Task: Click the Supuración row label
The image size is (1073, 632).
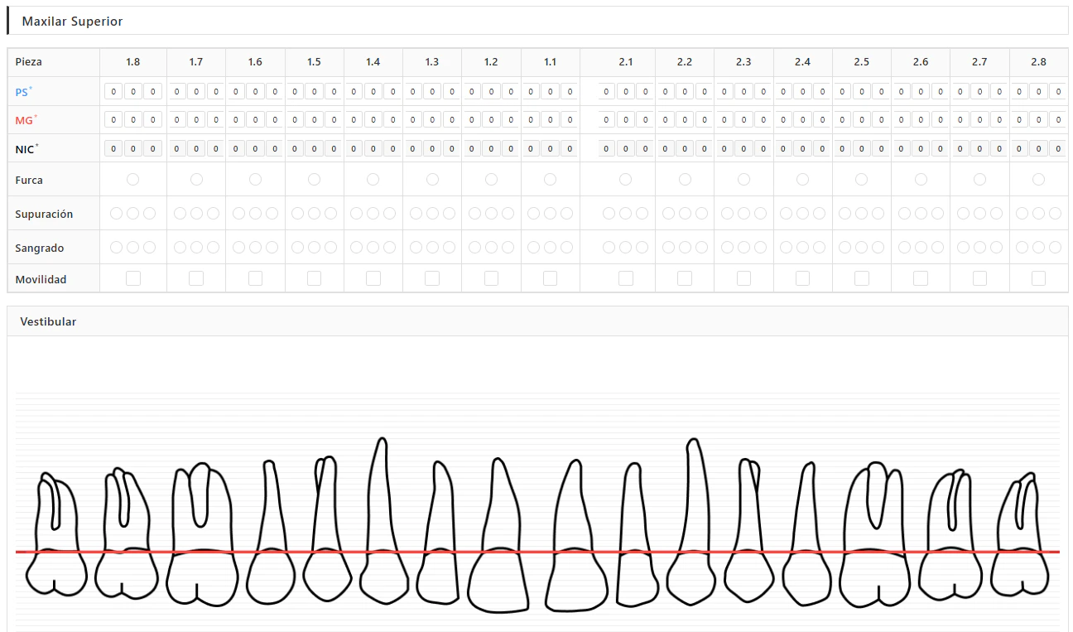Action: pos(44,214)
